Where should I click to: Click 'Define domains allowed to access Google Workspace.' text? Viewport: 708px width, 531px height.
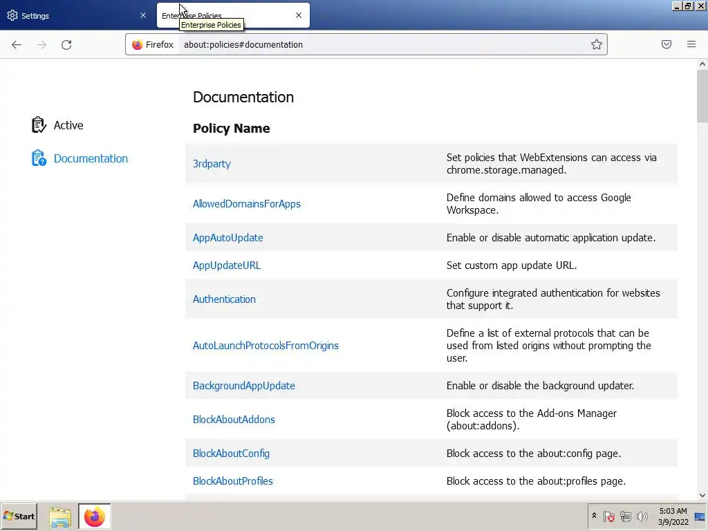coord(539,204)
